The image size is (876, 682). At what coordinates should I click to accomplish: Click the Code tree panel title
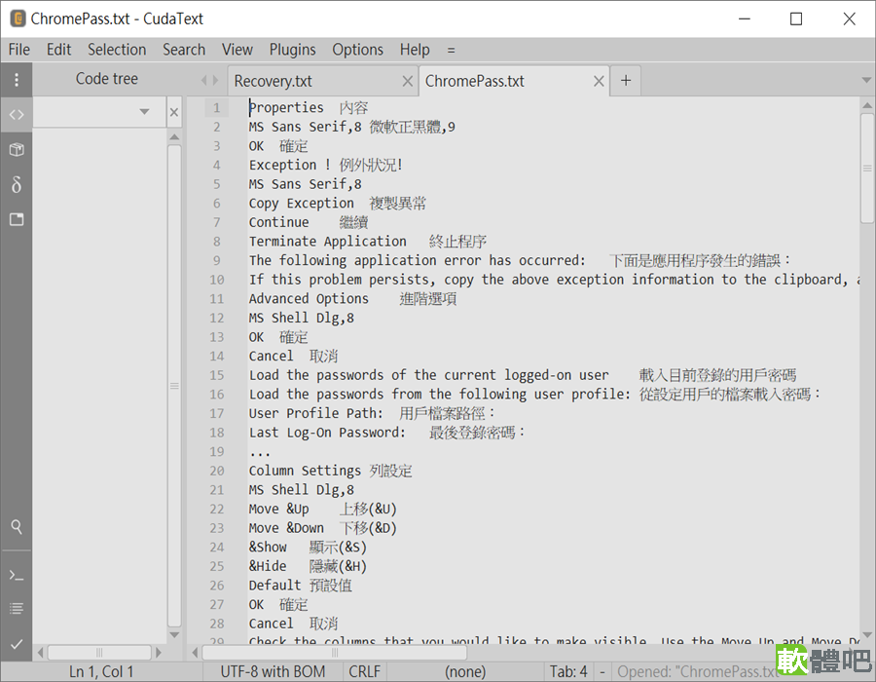[x=107, y=79]
